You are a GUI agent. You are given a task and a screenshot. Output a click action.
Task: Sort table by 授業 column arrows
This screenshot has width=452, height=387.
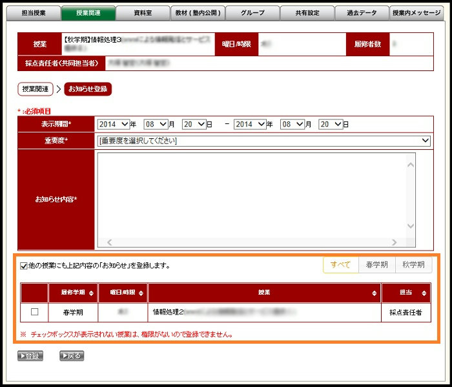coord(374,293)
